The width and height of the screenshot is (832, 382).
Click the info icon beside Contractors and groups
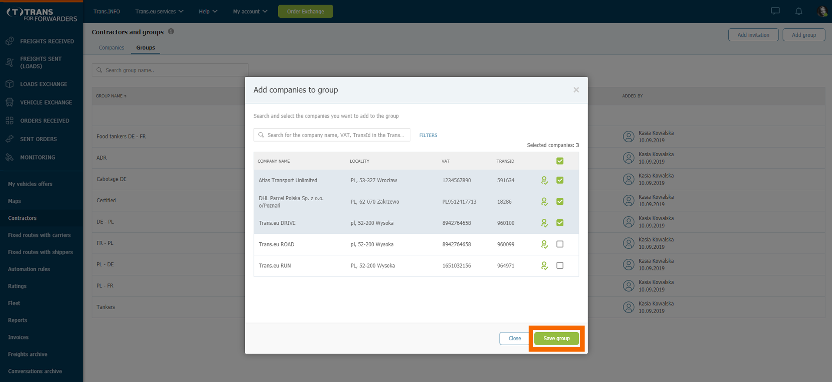coord(171,31)
